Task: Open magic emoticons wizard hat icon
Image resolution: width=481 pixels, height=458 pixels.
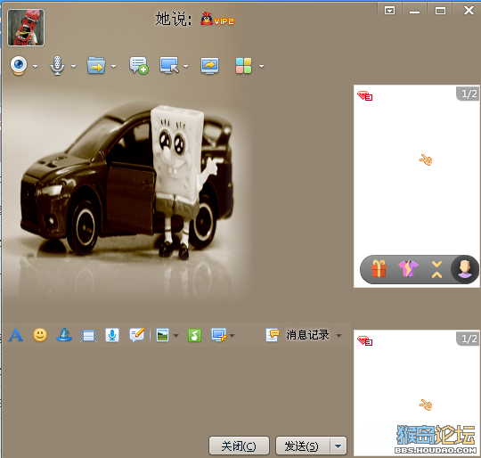Action: click(x=64, y=335)
